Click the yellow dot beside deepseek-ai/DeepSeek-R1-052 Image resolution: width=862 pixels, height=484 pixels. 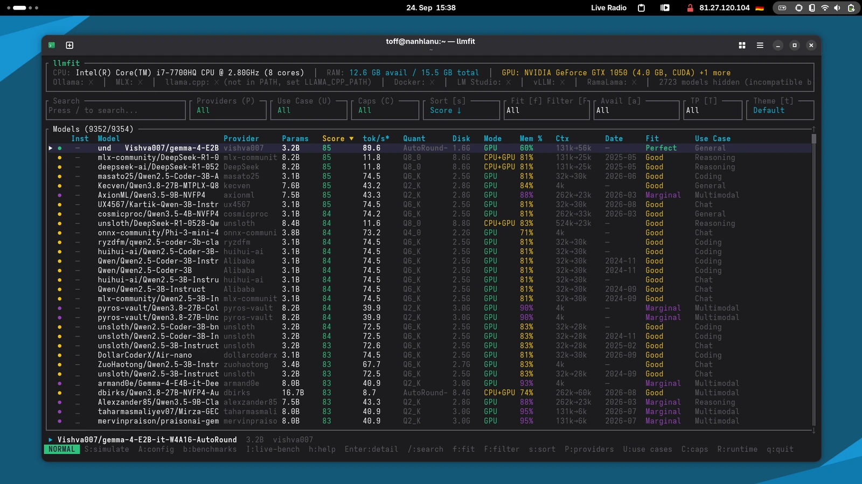pos(60,167)
